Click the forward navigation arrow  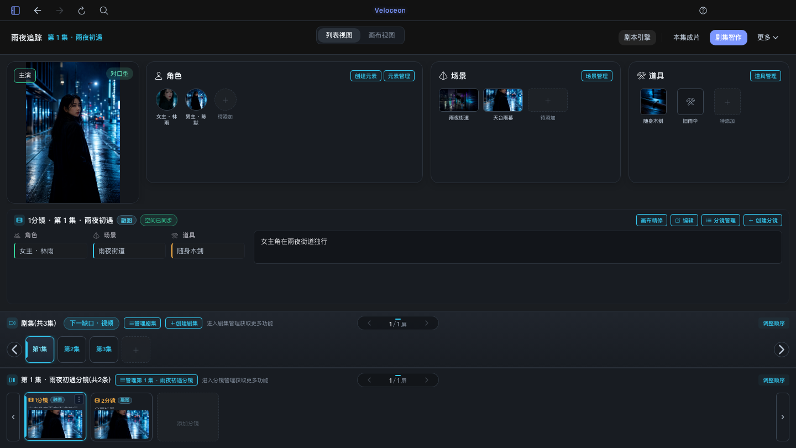click(x=60, y=11)
